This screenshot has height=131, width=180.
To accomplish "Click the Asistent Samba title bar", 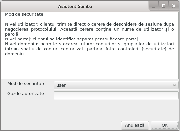I will (x=75, y=6).
